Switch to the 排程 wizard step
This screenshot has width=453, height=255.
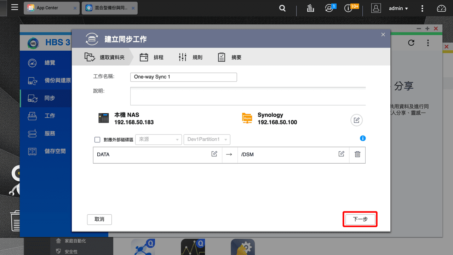156,57
